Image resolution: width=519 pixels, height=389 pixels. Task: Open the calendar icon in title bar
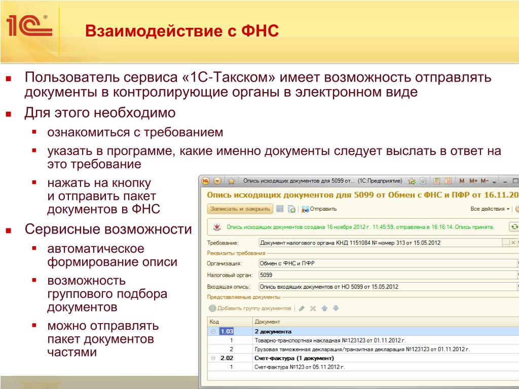[448, 181]
